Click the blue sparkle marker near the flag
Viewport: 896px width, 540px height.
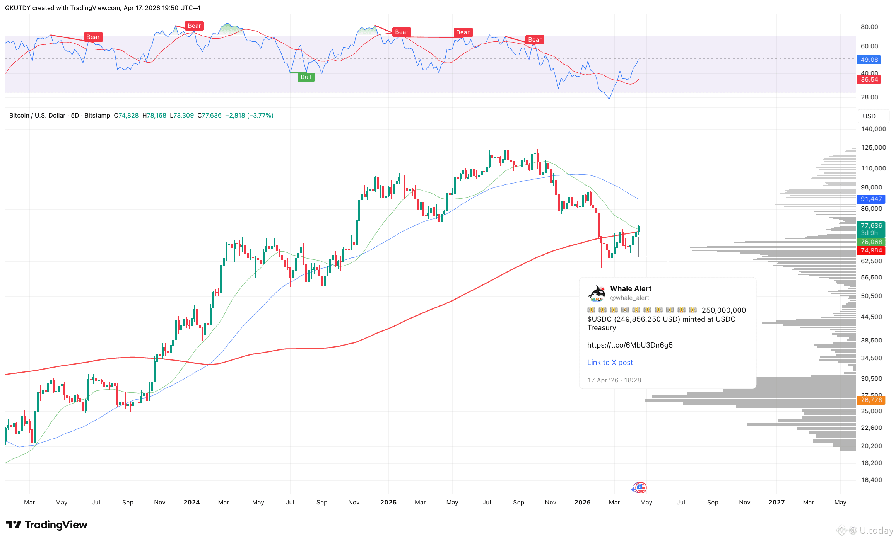632,489
